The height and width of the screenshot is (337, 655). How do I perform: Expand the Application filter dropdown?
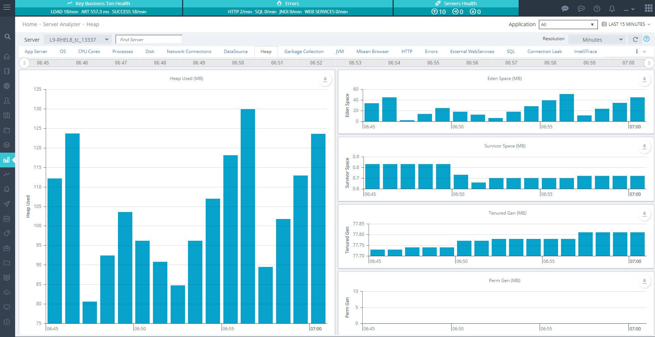click(568, 25)
